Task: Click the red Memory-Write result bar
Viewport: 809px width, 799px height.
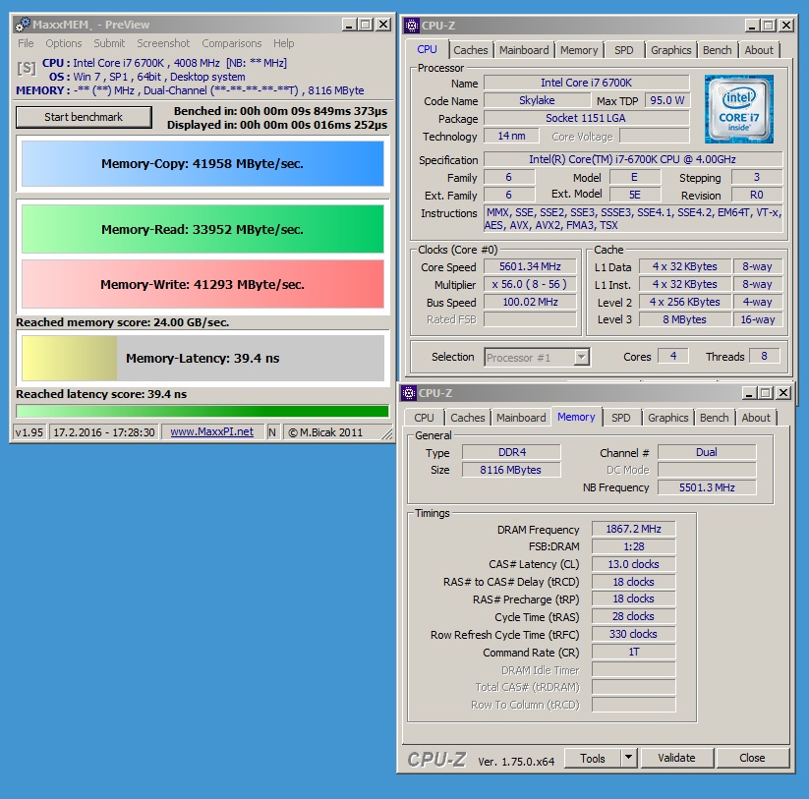Action: pyautogui.click(x=202, y=284)
